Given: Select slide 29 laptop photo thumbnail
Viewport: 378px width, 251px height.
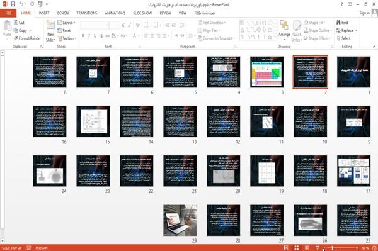Looking at the screenshot, I should click(180, 220).
